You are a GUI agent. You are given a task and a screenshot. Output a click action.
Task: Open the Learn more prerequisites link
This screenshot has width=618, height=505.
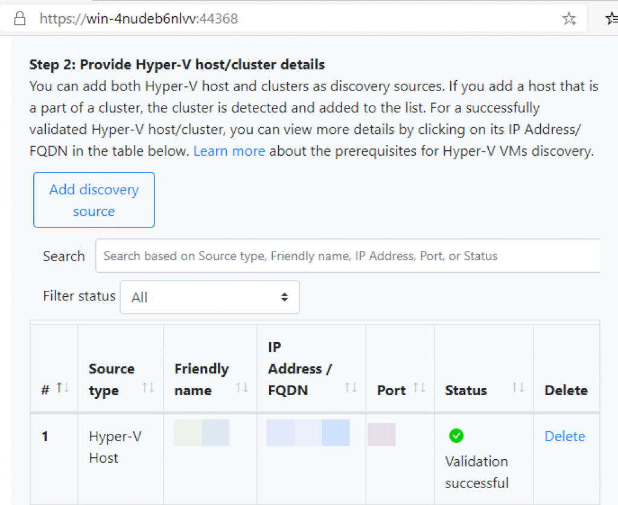click(229, 151)
